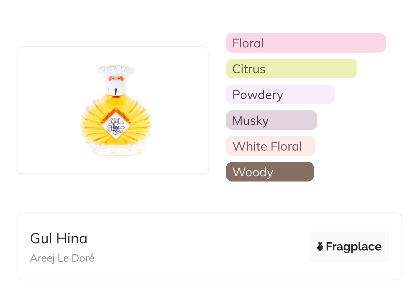
Task: Click the word Floral in the top bar
Action: point(248,43)
